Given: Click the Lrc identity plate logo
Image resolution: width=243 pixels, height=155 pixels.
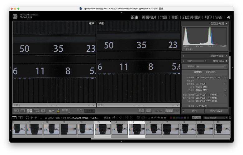Looking at the screenshot, I should point(15,16).
